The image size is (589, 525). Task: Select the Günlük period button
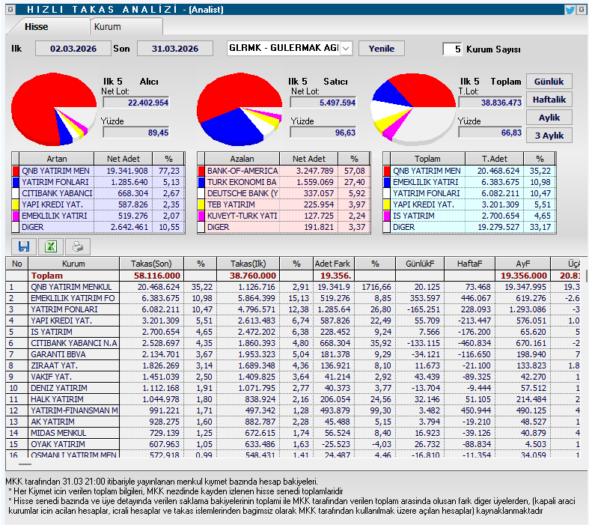tap(549, 82)
